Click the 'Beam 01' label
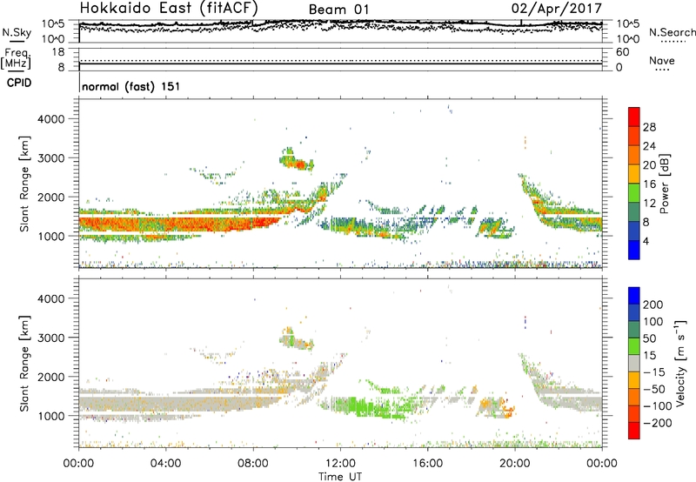Image resolution: width=696 pixels, height=482 pixels. tap(338, 10)
